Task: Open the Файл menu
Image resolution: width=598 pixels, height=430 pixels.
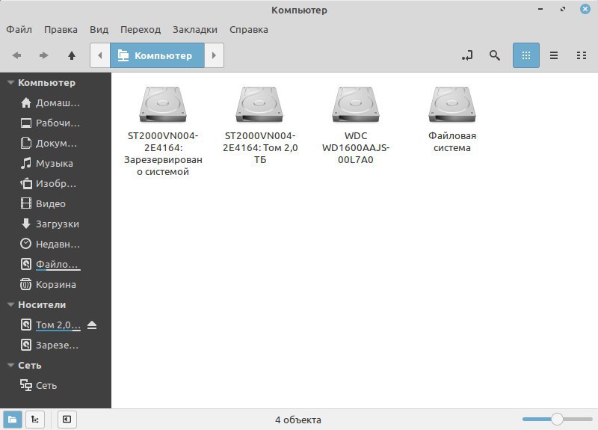Action: [19, 29]
